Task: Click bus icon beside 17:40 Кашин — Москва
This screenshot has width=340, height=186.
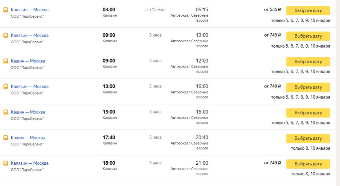Action: click(x=6, y=138)
